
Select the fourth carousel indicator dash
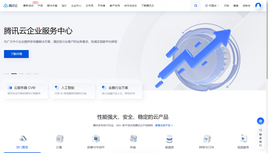pyautogui.click(x=29, y=74)
